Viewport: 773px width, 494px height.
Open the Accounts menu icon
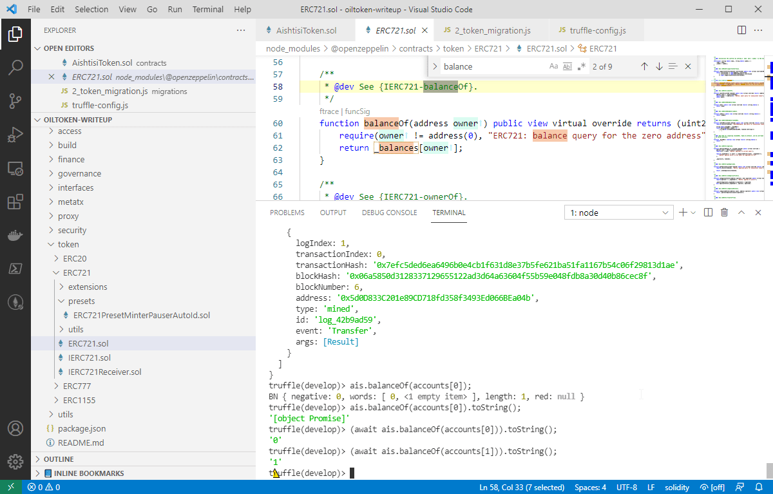tap(15, 428)
